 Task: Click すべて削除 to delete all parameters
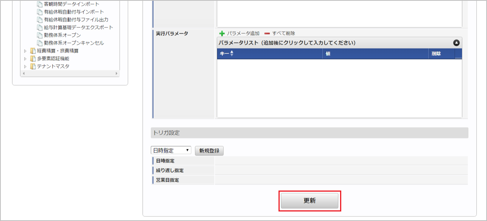pos(283,34)
